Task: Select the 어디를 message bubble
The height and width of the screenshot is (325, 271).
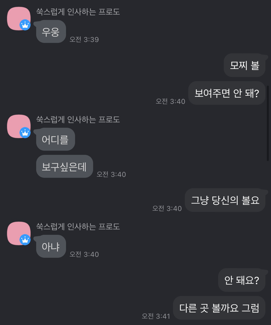Action: [x=55, y=139]
